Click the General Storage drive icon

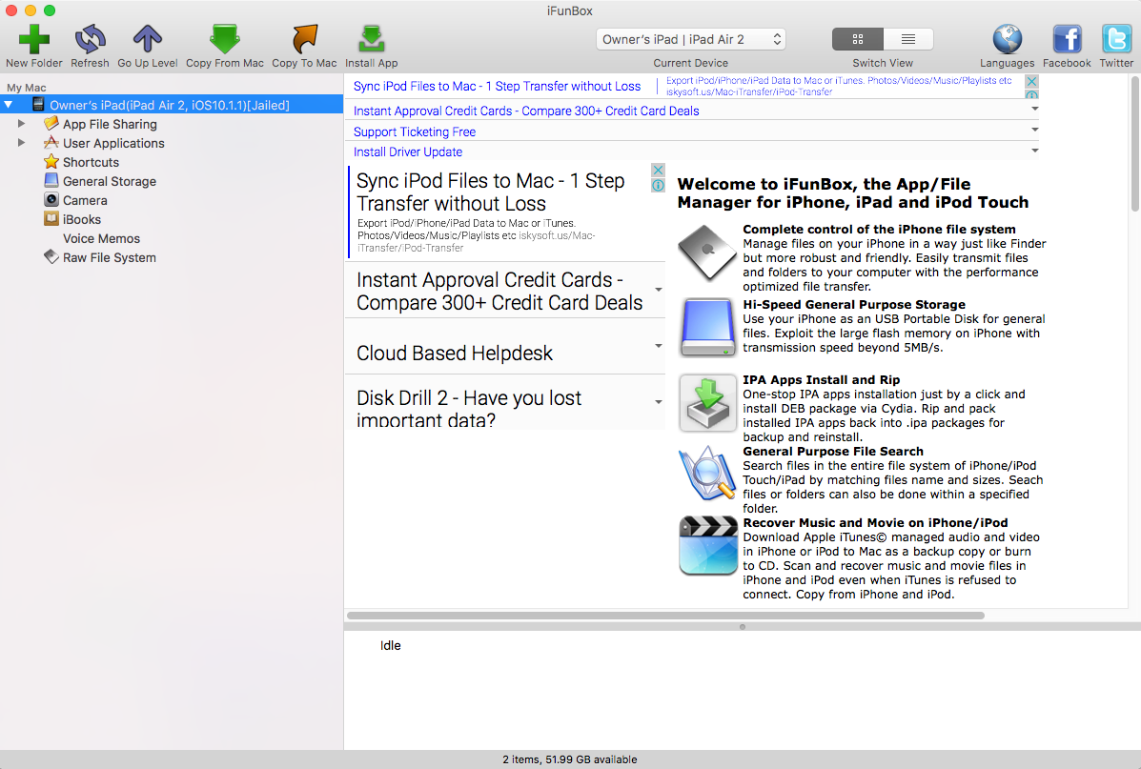click(51, 180)
